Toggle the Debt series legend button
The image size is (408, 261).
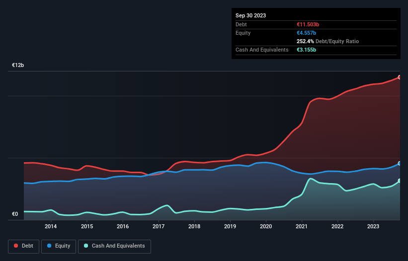click(24, 246)
